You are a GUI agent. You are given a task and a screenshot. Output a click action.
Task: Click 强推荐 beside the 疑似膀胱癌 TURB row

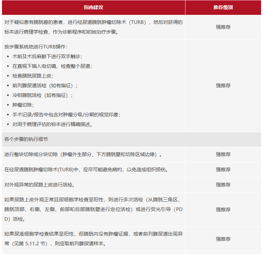click(223, 27)
